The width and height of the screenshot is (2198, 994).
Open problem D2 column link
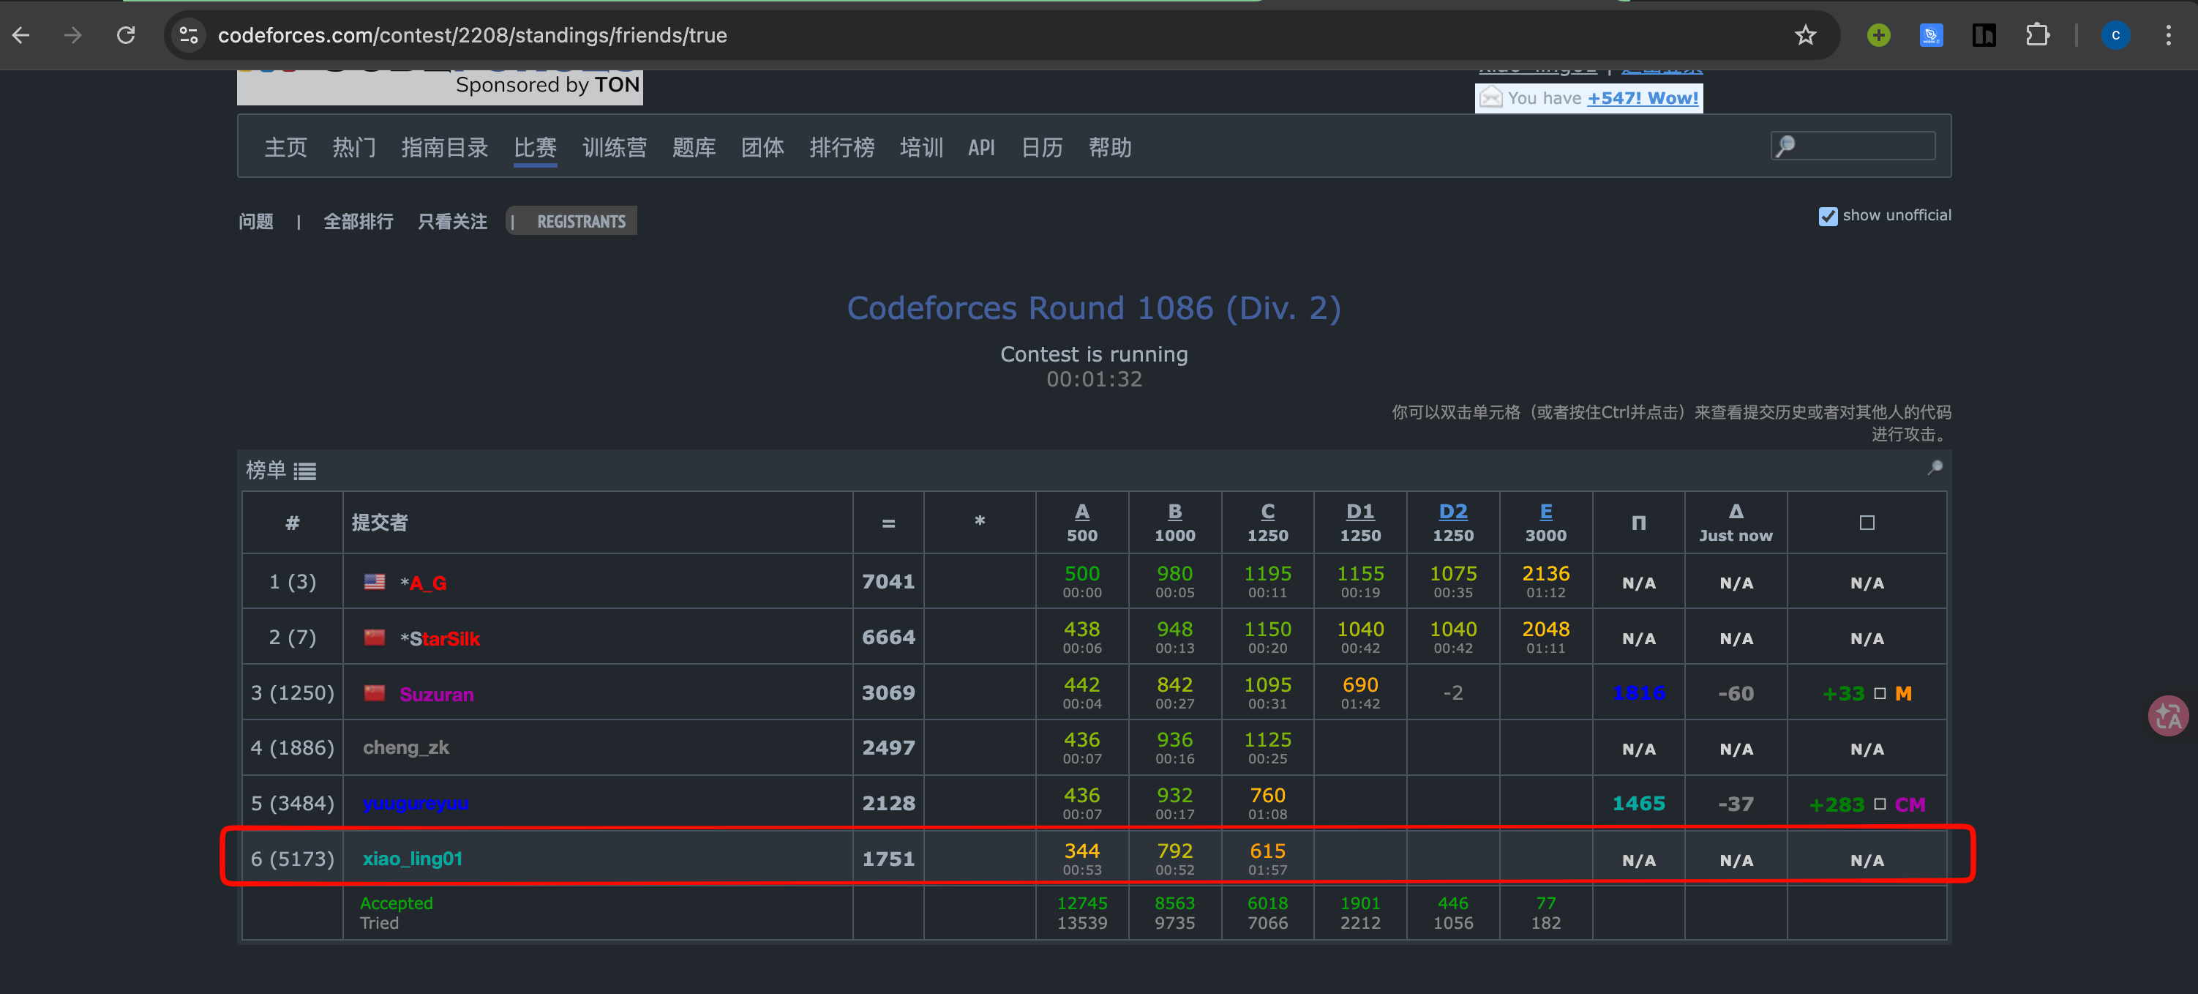pyautogui.click(x=1452, y=511)
